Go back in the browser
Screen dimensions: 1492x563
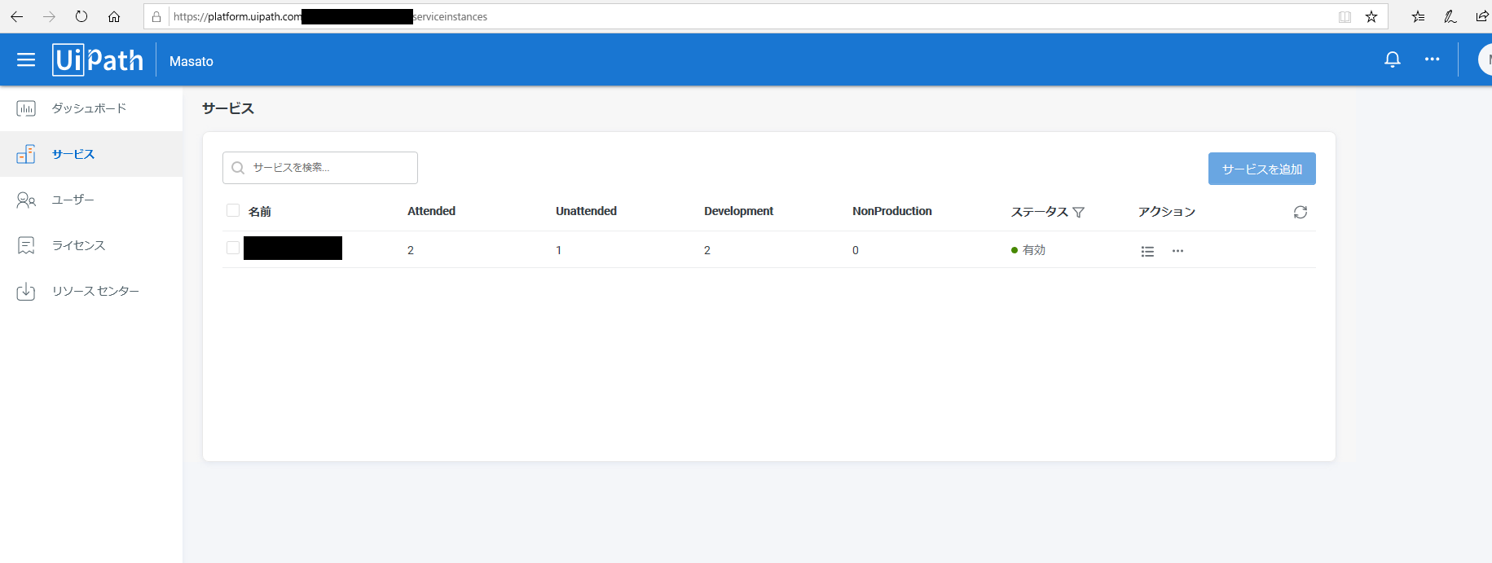(16, 16)
